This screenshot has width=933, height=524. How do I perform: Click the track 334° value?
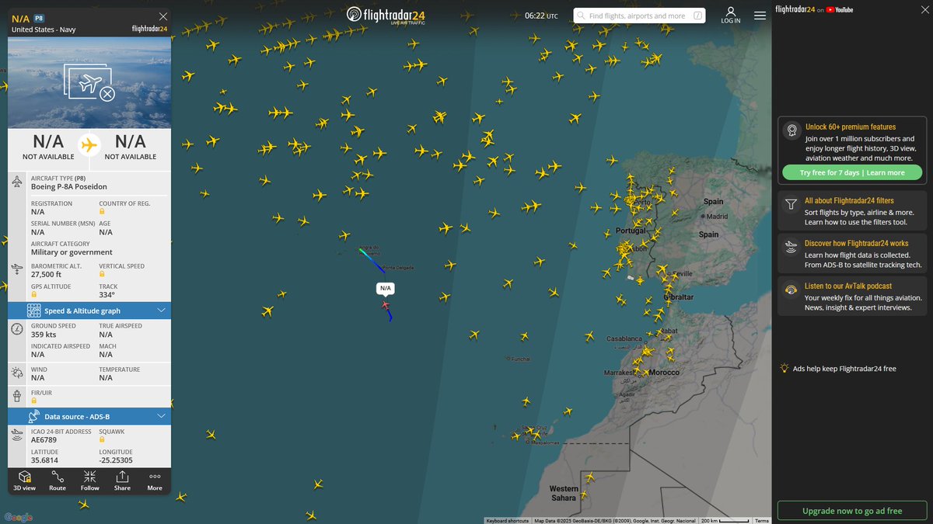(x=107, y=294)
